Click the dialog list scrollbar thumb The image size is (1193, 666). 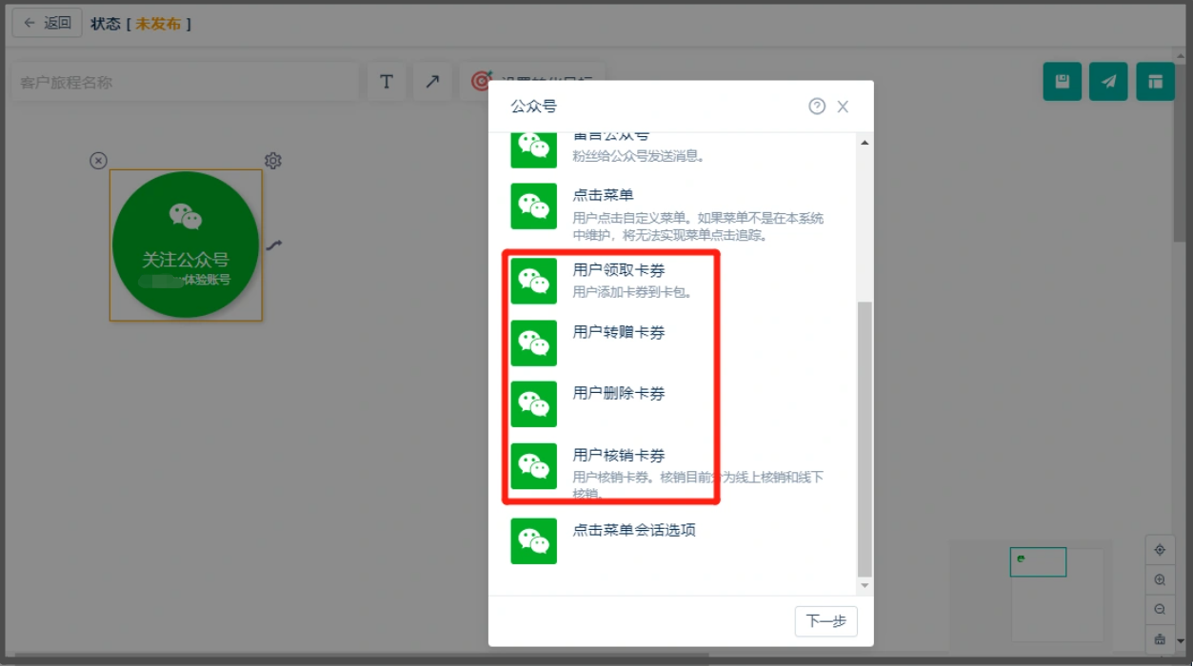click(865, 440)
